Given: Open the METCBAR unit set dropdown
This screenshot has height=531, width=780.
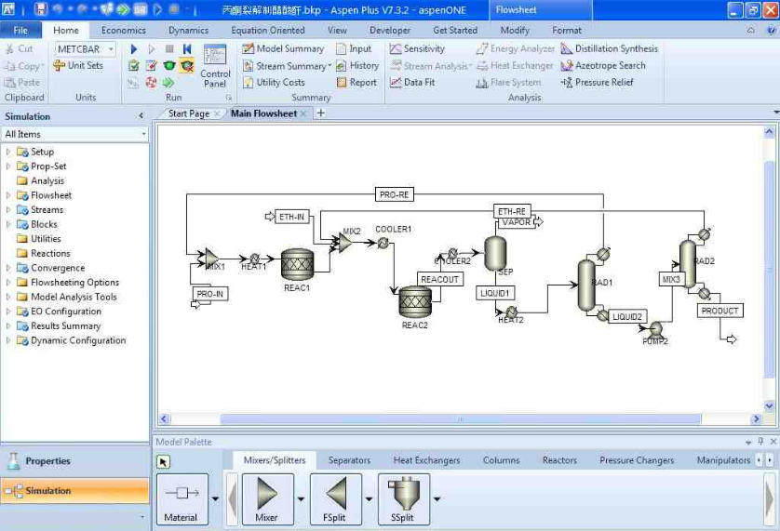Looking at the screenshot, I should click(x=111, y=49).
